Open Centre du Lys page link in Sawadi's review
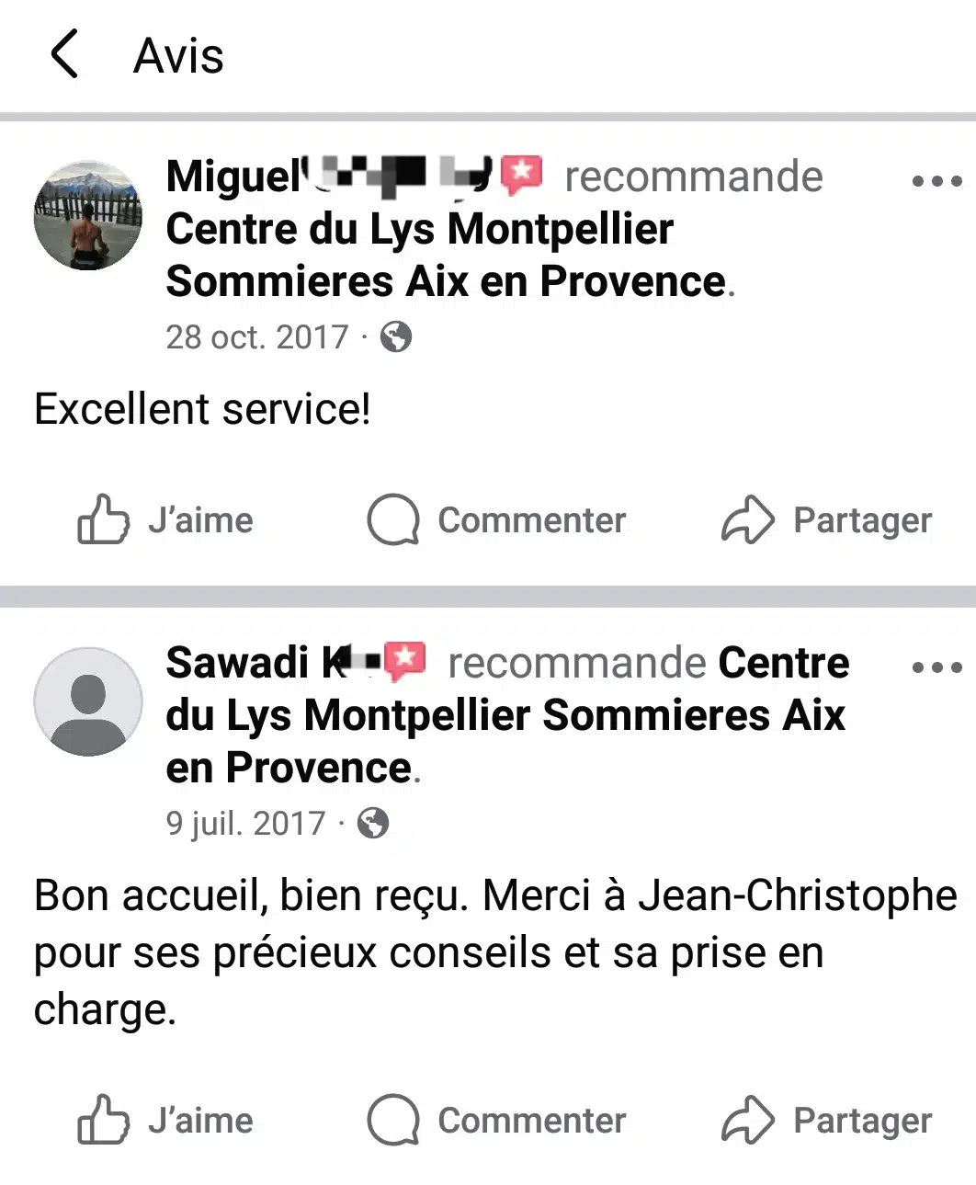Screen dimensions: 976x1185 coord(505,715)
